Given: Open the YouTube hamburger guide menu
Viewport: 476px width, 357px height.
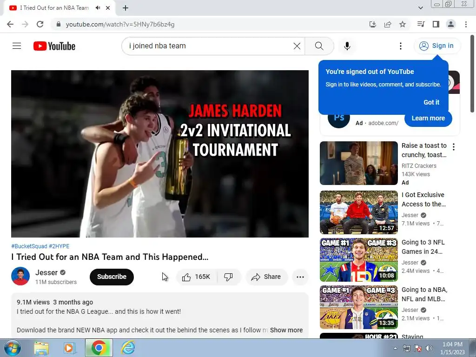Looking at the screenshot, I should pyautogui.click(x=17, y=46).
